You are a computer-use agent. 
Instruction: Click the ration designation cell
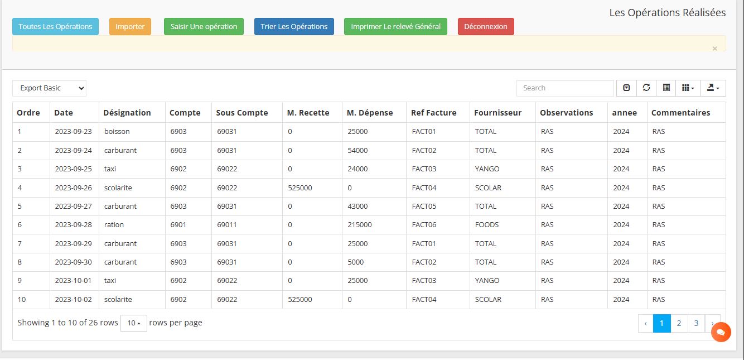(x=132, y=225)
